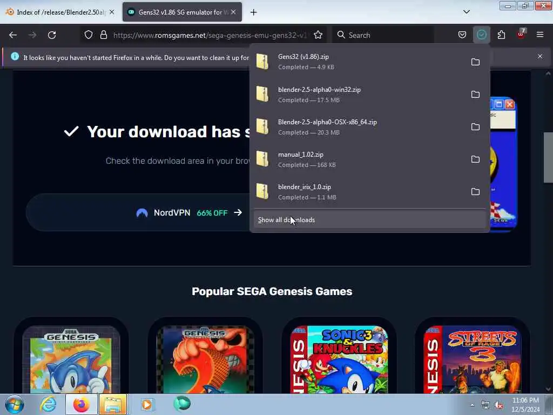This screenshot has width=553, height=415.
Task: Show hidden system tray icons
Action: pos(472,405)
